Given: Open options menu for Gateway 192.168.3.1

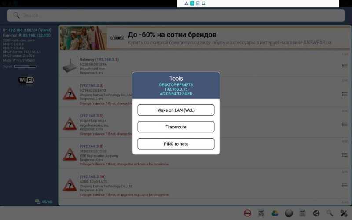Looking at the screenshot, I should (345, 66).
